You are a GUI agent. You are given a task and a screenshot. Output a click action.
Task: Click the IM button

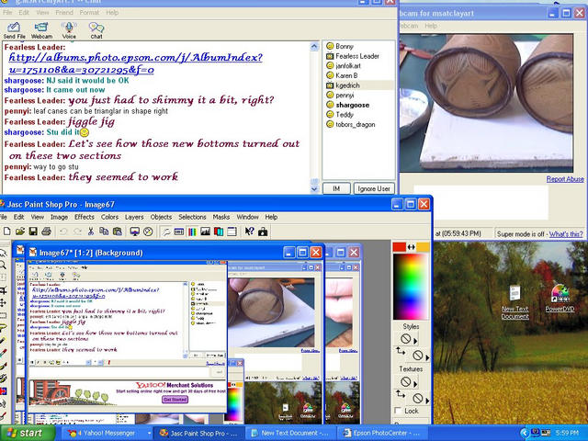[x=336, y=188]
